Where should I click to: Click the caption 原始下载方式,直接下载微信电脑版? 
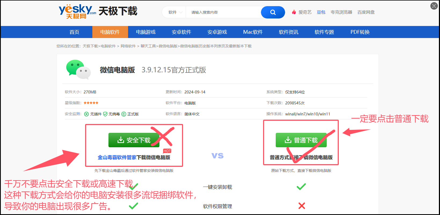click(x=301, y=171)
